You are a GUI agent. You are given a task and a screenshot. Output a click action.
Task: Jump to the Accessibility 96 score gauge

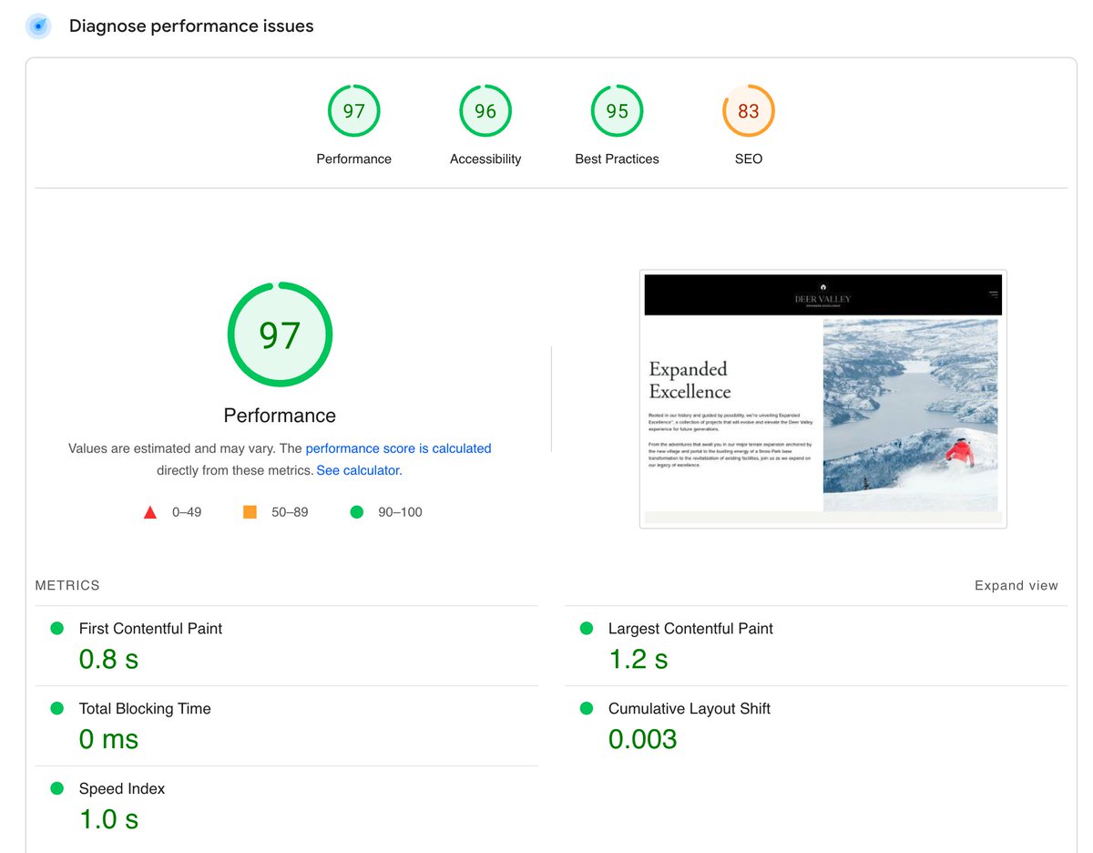point(485,111)
